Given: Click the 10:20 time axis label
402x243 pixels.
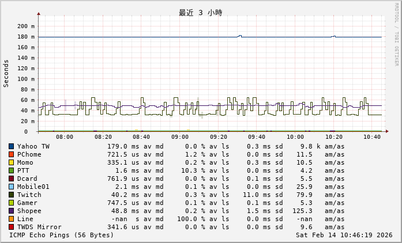Looking at the screenshot, I should click(334, 137).
